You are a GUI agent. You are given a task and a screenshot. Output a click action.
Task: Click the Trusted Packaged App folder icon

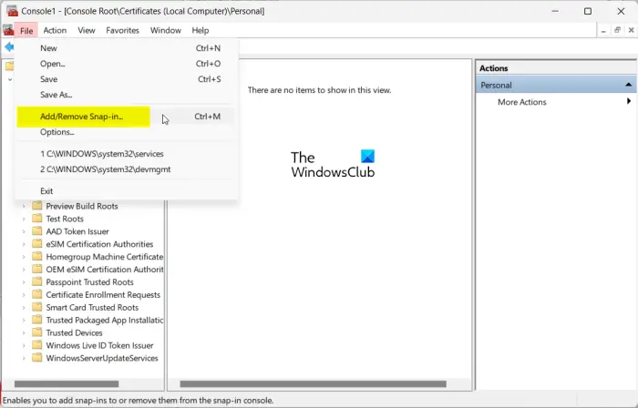[x=37, y=320]
